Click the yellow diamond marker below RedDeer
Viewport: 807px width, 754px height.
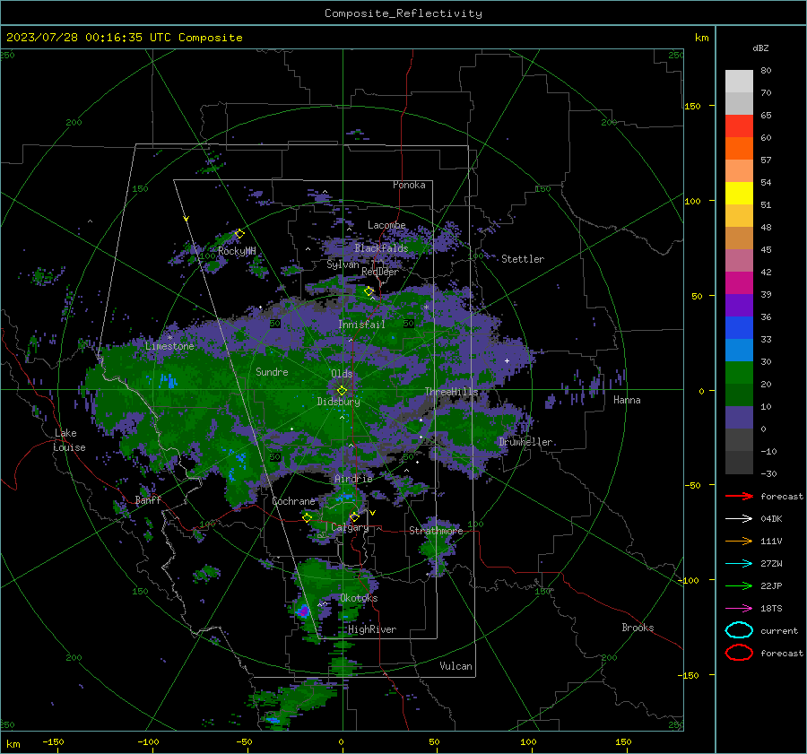tap(369, 291)
